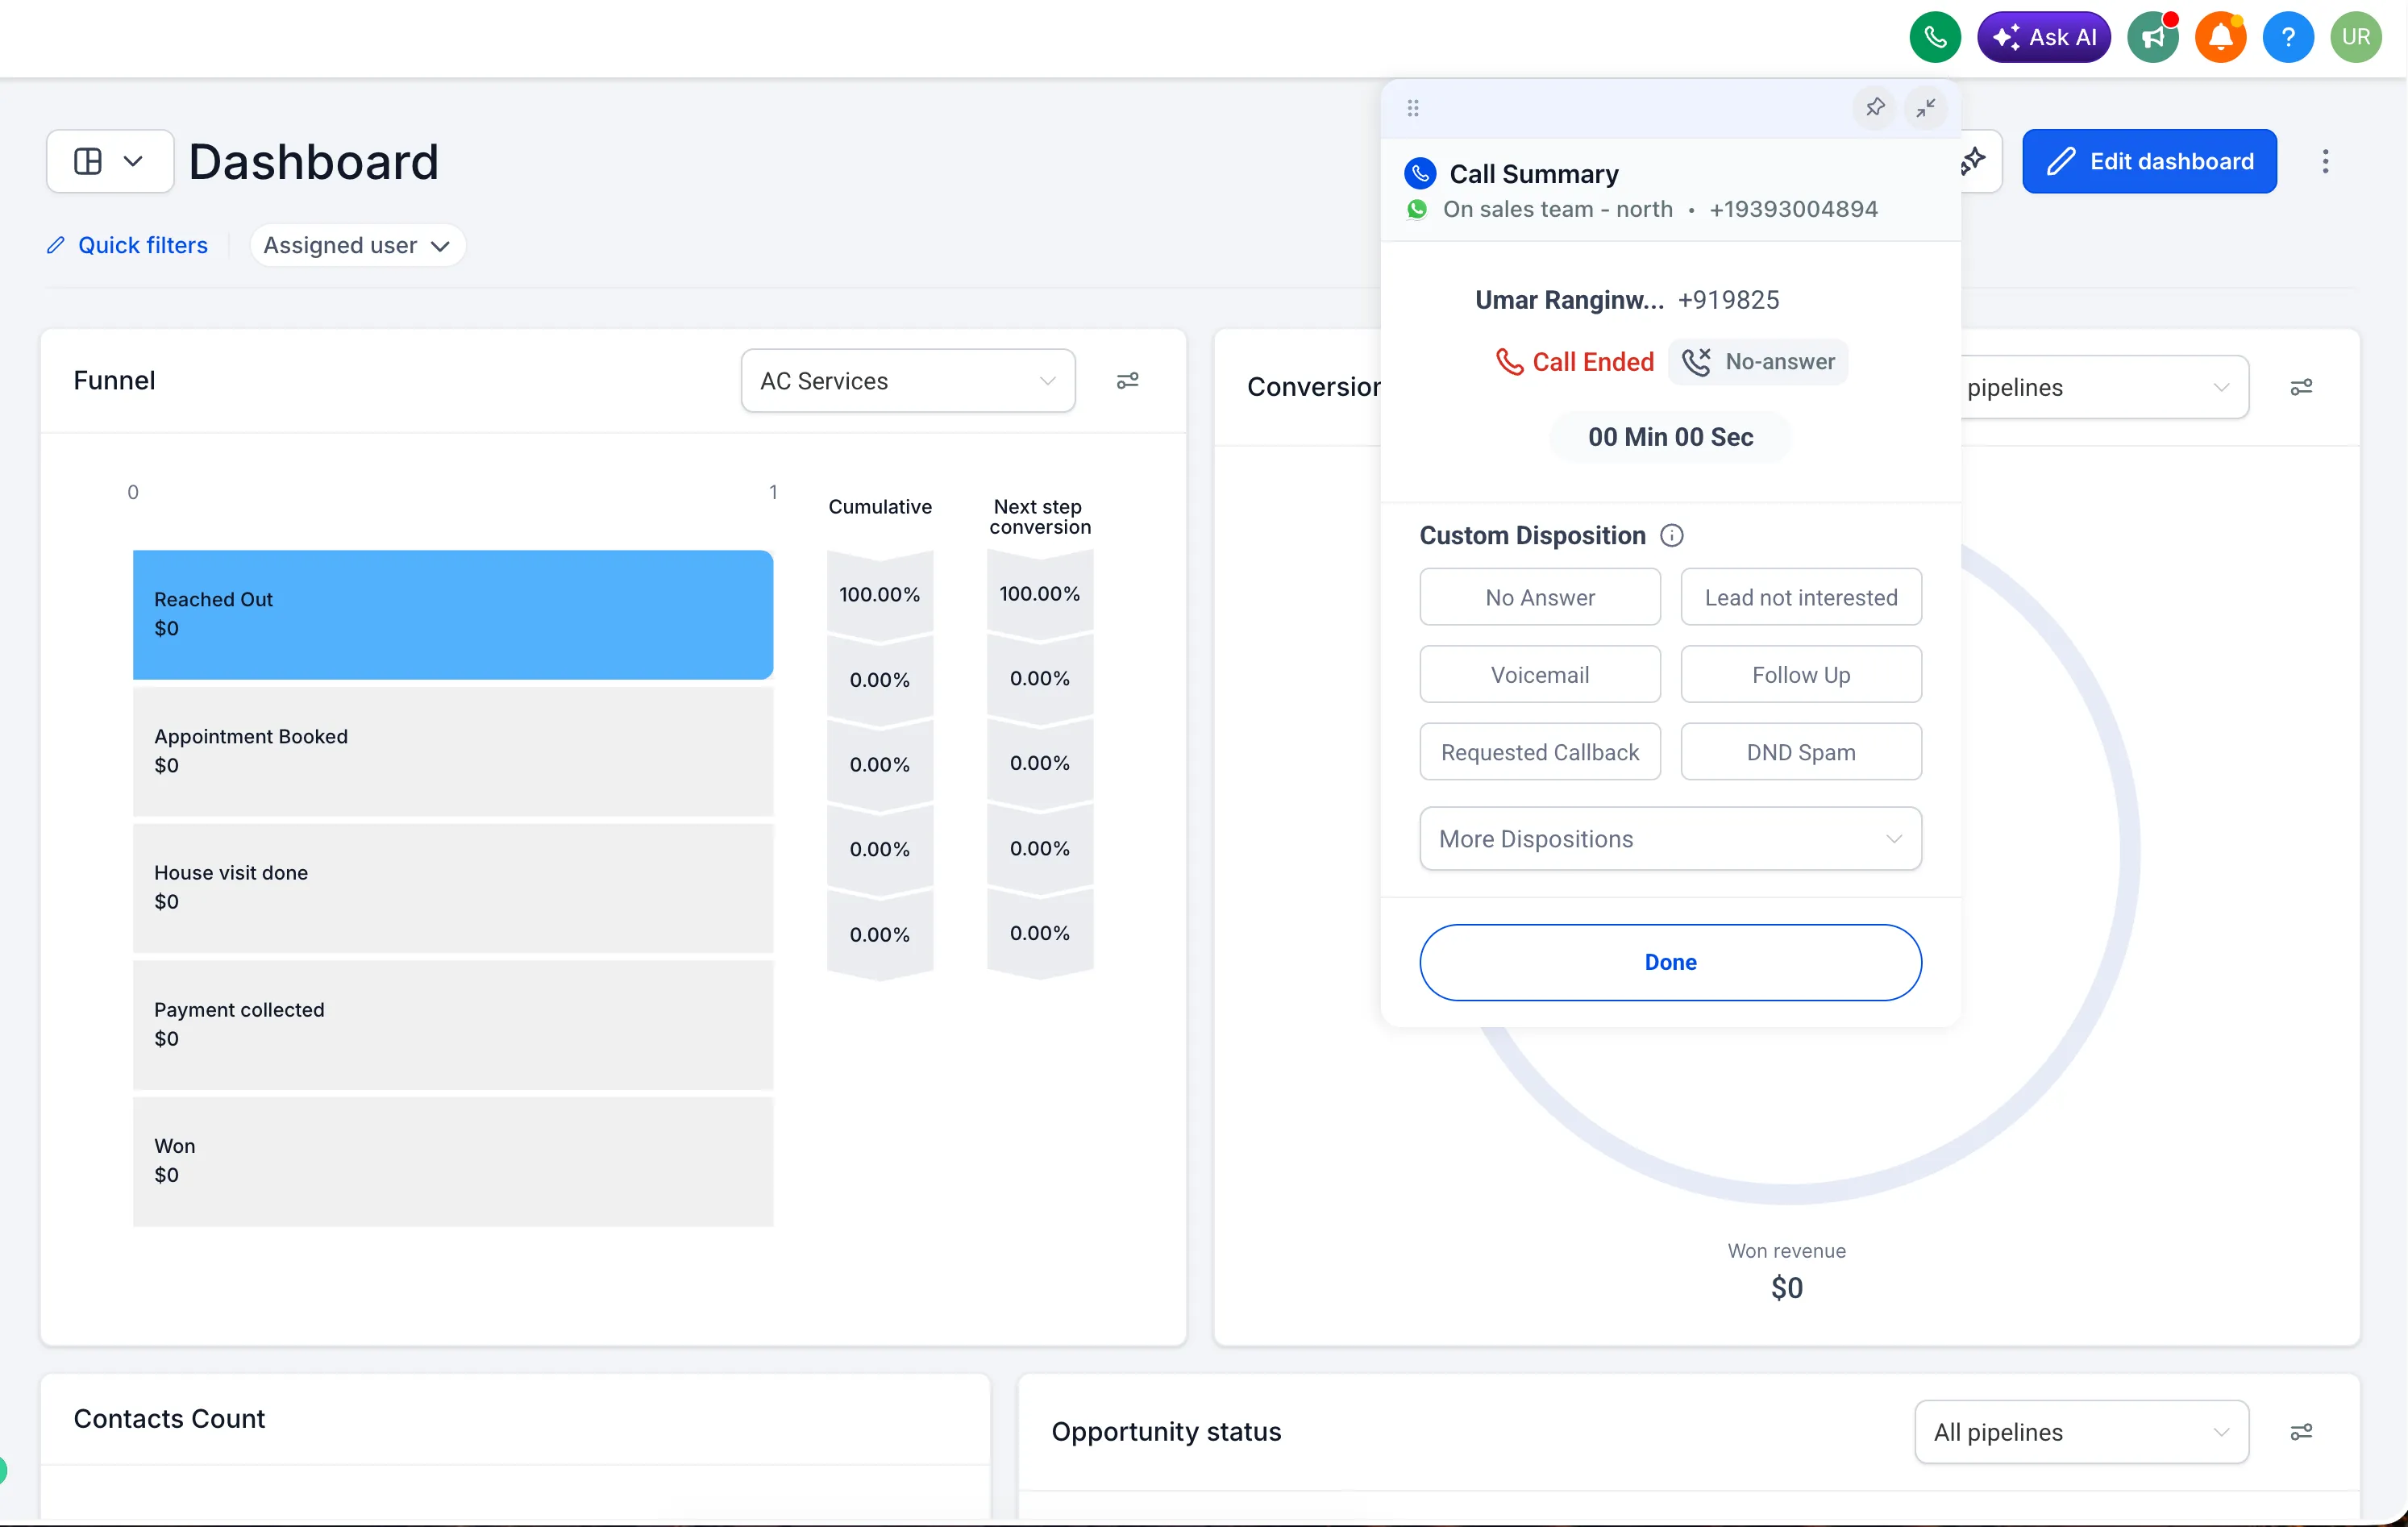Viewport: 2408px width, 1527px height.
Task: Expand the Assigned user filter
Action: [x=357, y=246]
